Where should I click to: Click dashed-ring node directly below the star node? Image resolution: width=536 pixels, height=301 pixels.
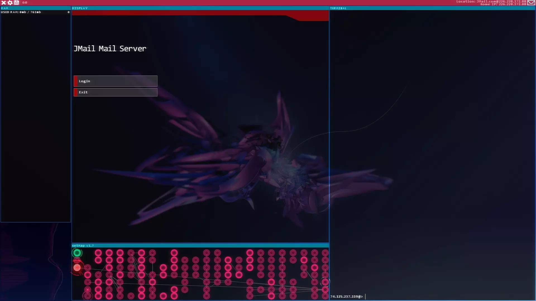(88, 296)
